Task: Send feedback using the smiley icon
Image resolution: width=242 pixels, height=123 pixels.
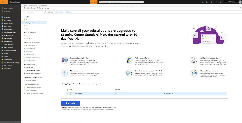Action: click(221, 2)
